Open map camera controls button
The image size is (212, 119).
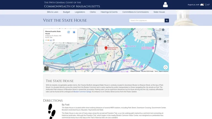coord(166,67)
